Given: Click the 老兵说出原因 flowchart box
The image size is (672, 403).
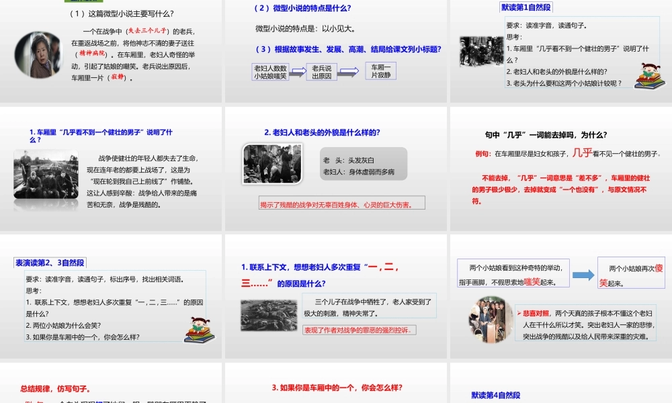Looking at the screenshot, I should 321,70.
